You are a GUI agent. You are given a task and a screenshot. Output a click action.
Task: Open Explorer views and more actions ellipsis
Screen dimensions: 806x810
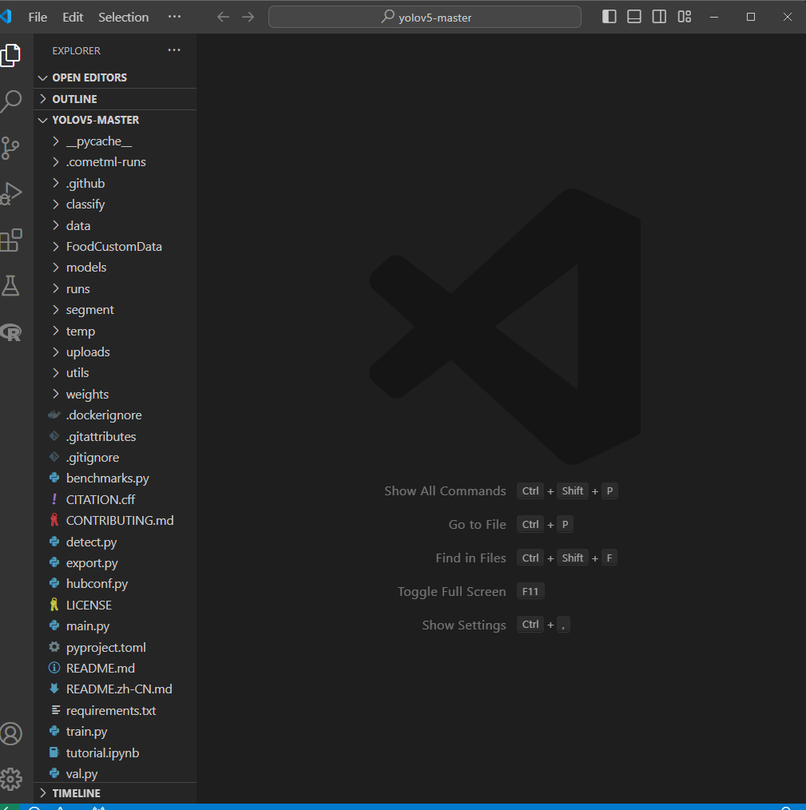point(174,50)
